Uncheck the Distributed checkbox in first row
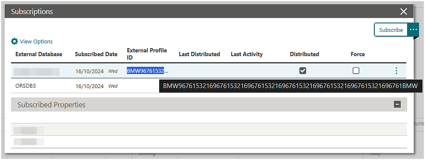425x160 pixels. [x=302, y=71]
